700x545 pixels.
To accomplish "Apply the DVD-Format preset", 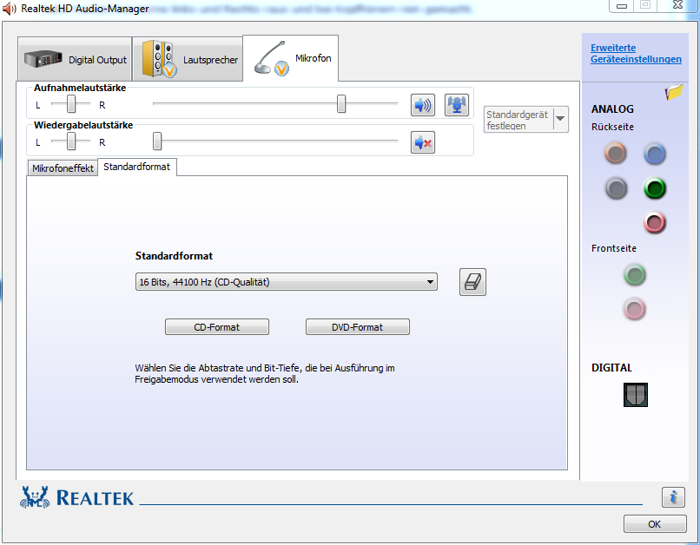I will [x=358, y=327].
